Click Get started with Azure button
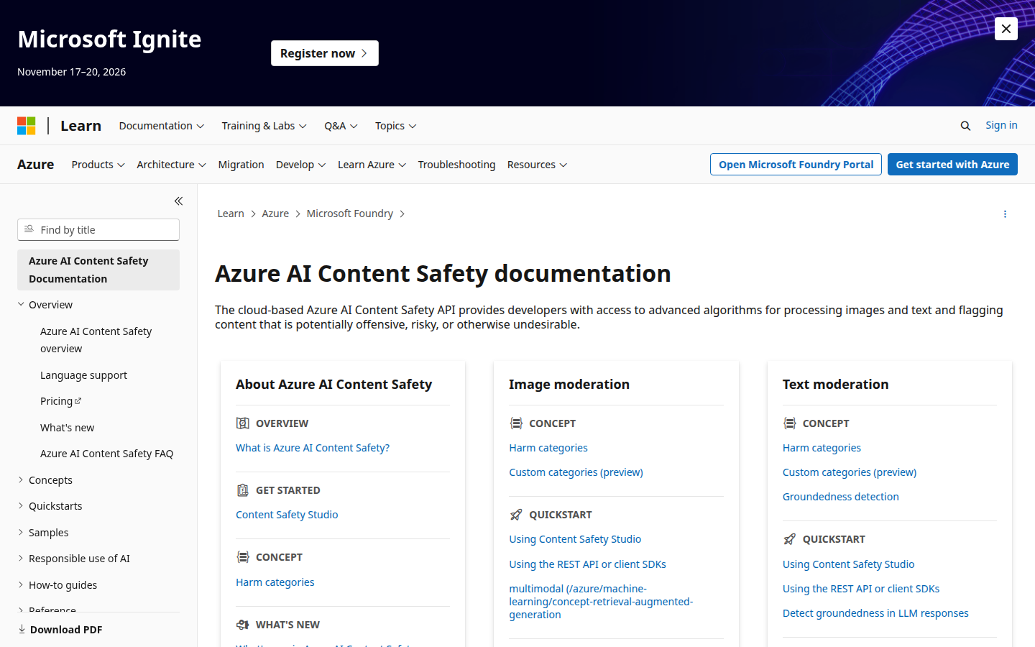The image size is (1035, 647). (952, 165)
